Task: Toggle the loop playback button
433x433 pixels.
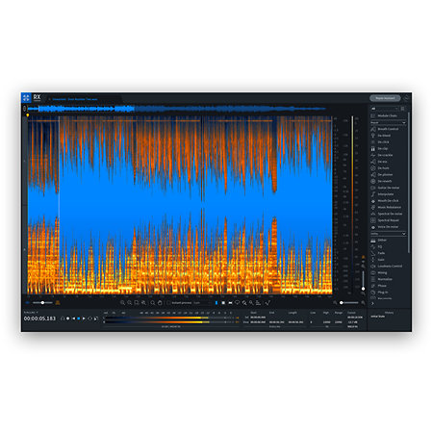Action: pyautogui.click(x=90, y=318)
